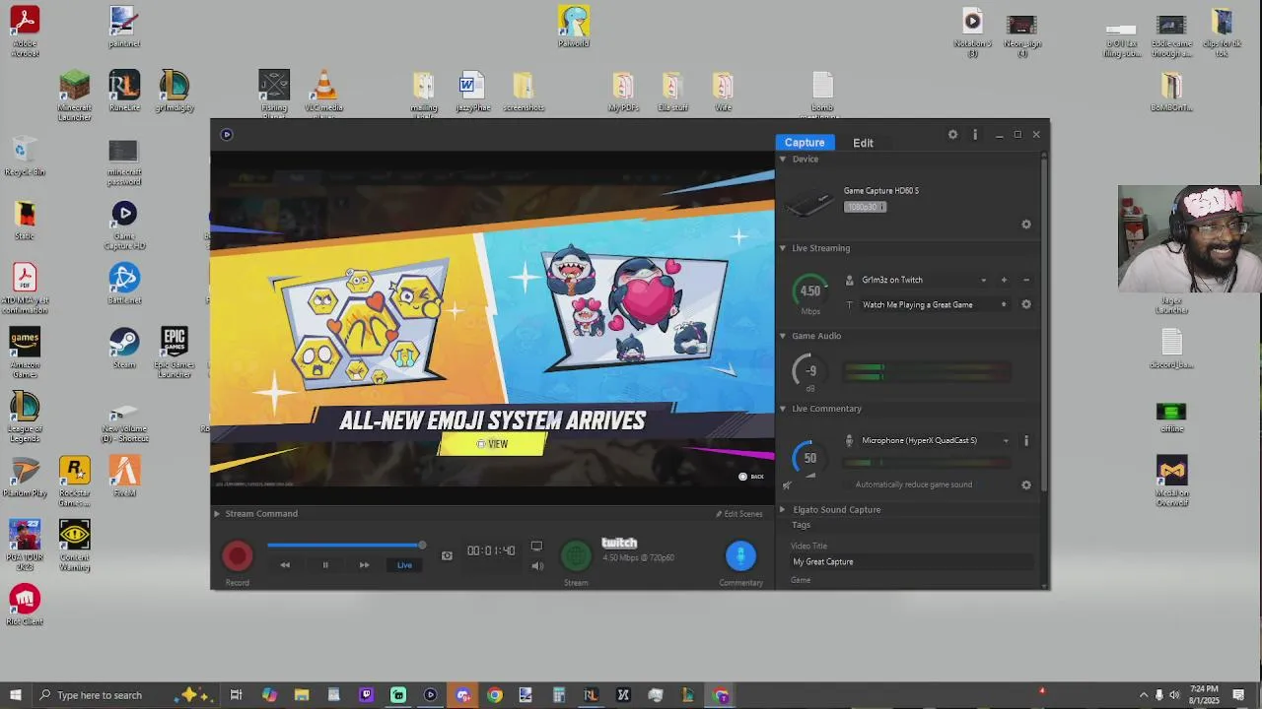Open the Riot Client desktop icon
Image resolution: width=1262 pixels, height=709 pixels.
pos(25,606)
